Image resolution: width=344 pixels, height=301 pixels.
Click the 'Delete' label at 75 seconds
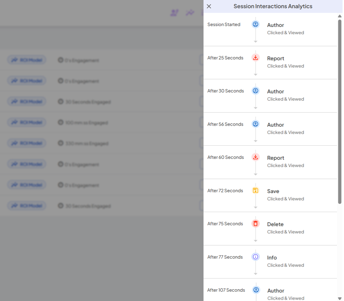[x=275, y=224]
